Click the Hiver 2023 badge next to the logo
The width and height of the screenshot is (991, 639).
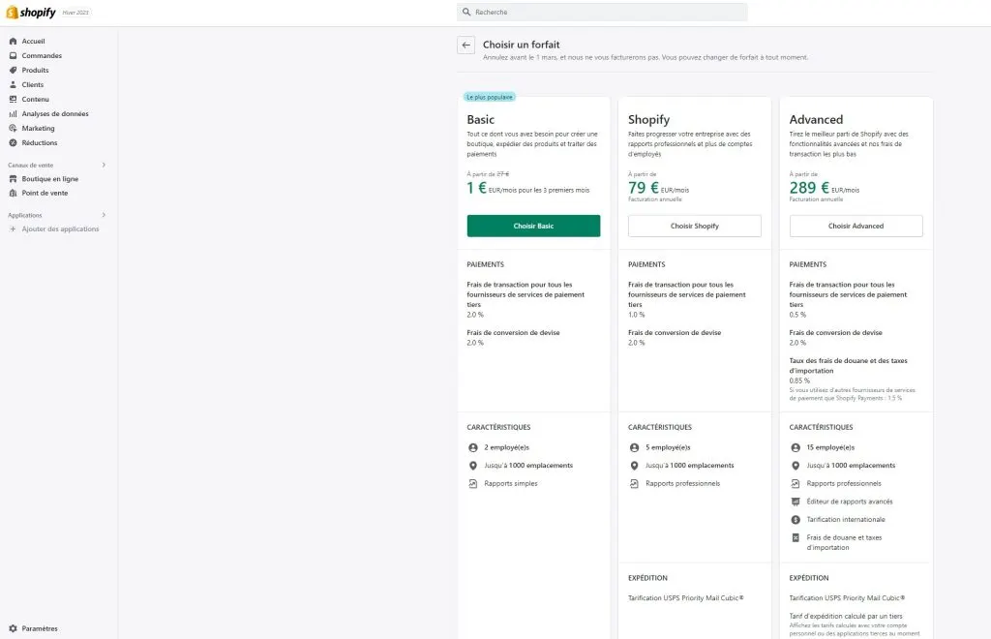click(75, 13)
